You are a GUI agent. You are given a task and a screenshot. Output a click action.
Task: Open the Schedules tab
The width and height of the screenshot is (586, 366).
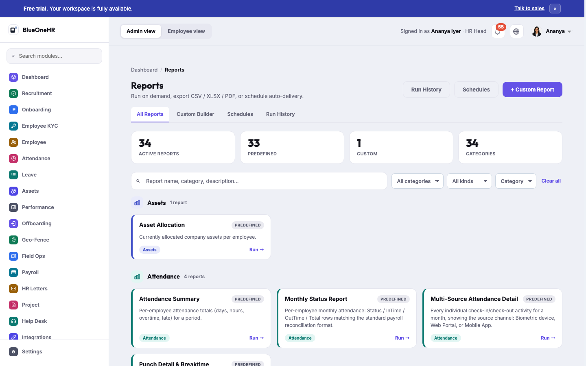[240, 114]
